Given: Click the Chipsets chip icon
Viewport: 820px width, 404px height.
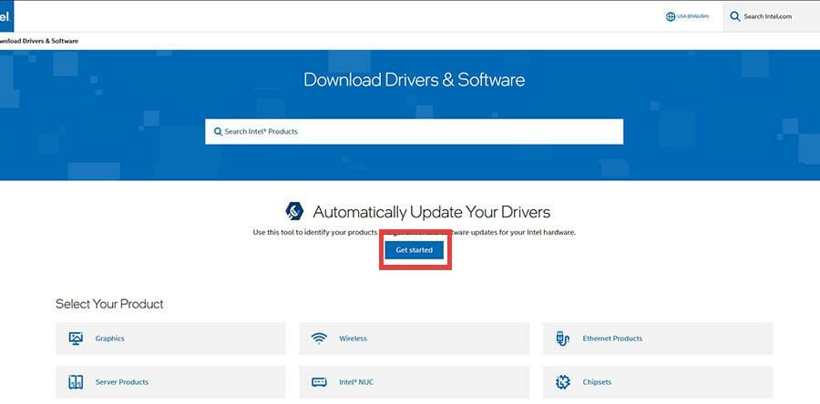Looking at the screenshot, I should pos(563,382).
